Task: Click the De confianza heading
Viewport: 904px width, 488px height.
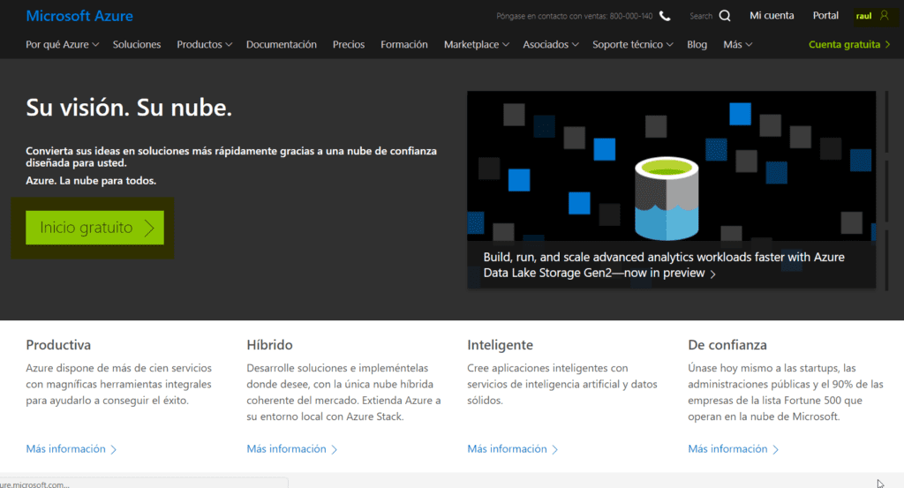Action: tap(727, 344)
